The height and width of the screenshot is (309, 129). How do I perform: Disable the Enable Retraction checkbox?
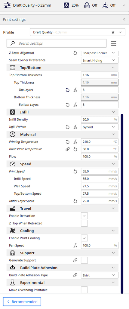point(84,216)
